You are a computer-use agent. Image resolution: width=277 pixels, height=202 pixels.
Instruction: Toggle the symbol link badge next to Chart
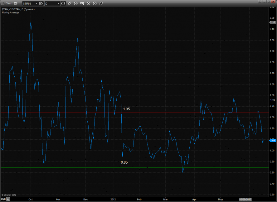click(x=16, y=3)
